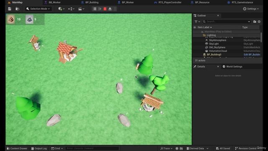
Task: Switch to the Details panel tab
Action: tap(201, 67)
